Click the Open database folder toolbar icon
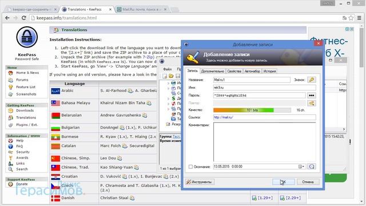366x206 pixels. point(171,76)
